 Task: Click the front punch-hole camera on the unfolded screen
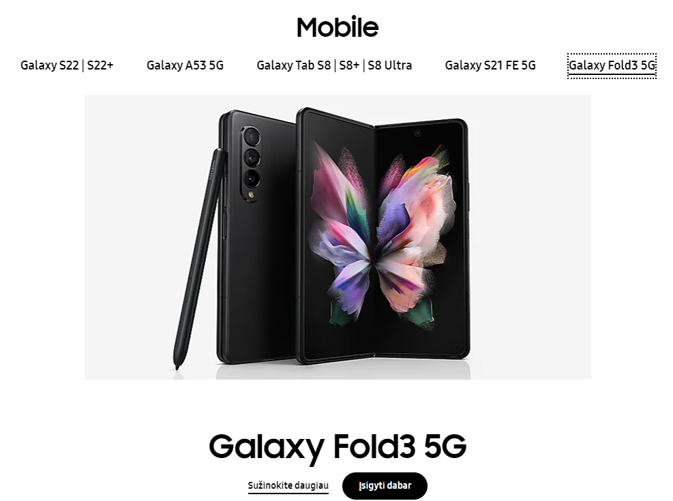pyautogui.click(x=417, y=134)
